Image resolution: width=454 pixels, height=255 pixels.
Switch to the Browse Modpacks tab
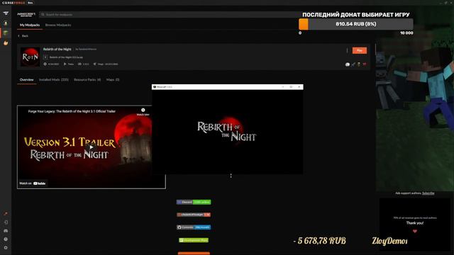click(58, 25)
